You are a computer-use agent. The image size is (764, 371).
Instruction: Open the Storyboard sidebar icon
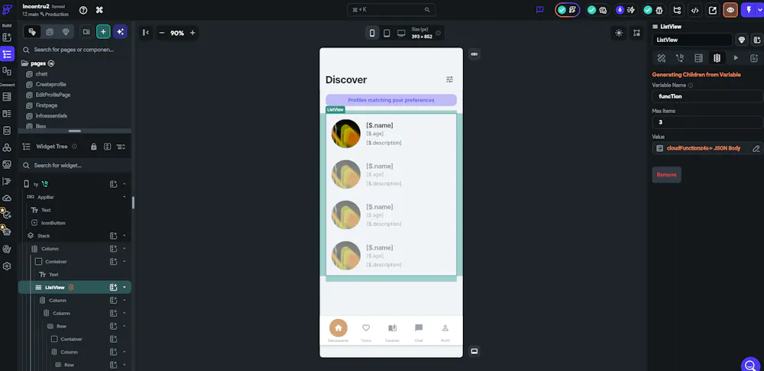[7, 72]
